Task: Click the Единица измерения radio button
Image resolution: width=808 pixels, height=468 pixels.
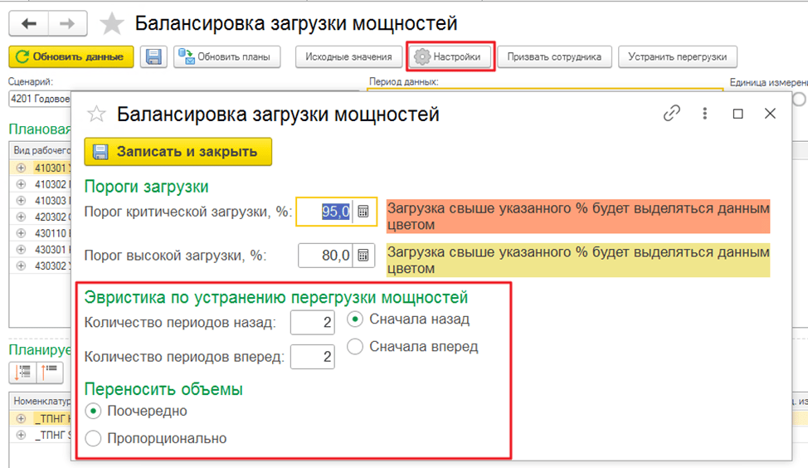Action: pyautogui.click(x=801, y=99)
